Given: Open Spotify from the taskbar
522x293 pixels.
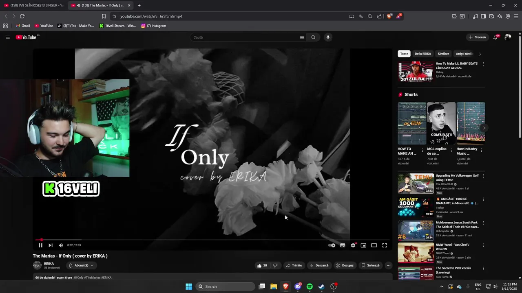Looking at the screenshot, I should [310, 286].
